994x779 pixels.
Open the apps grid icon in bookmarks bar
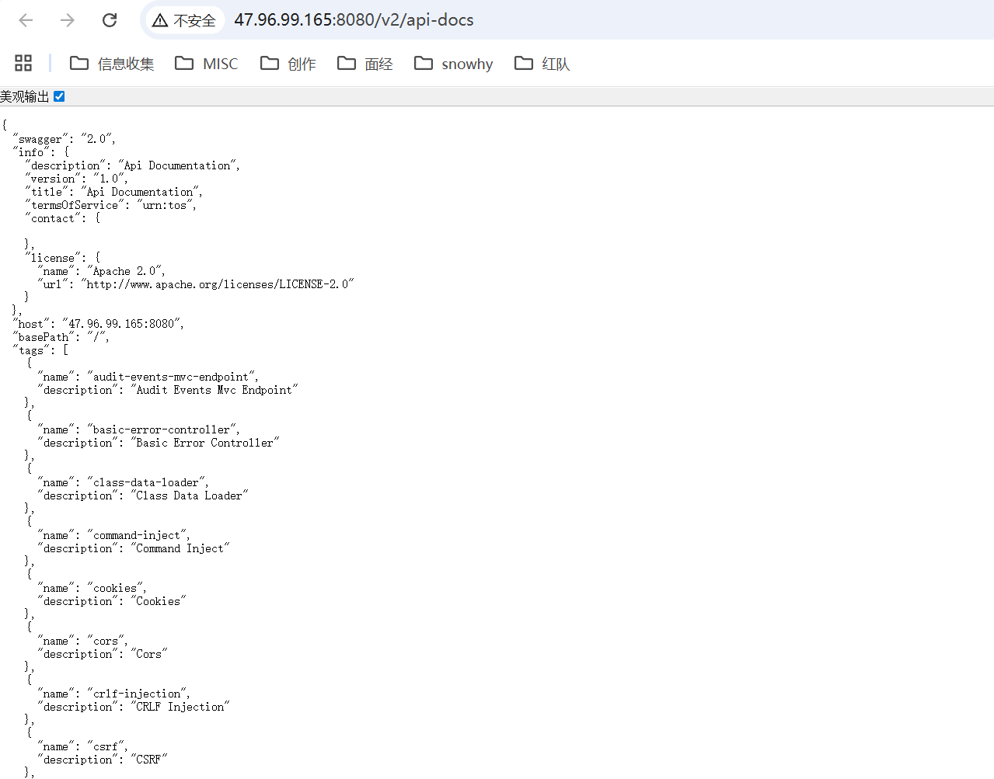coord(23,63)
